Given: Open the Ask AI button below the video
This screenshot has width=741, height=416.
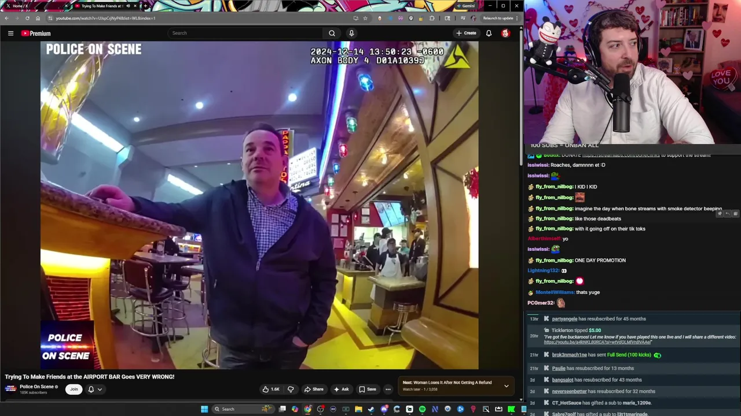Looking at the screenshot, I should (341, 389).
